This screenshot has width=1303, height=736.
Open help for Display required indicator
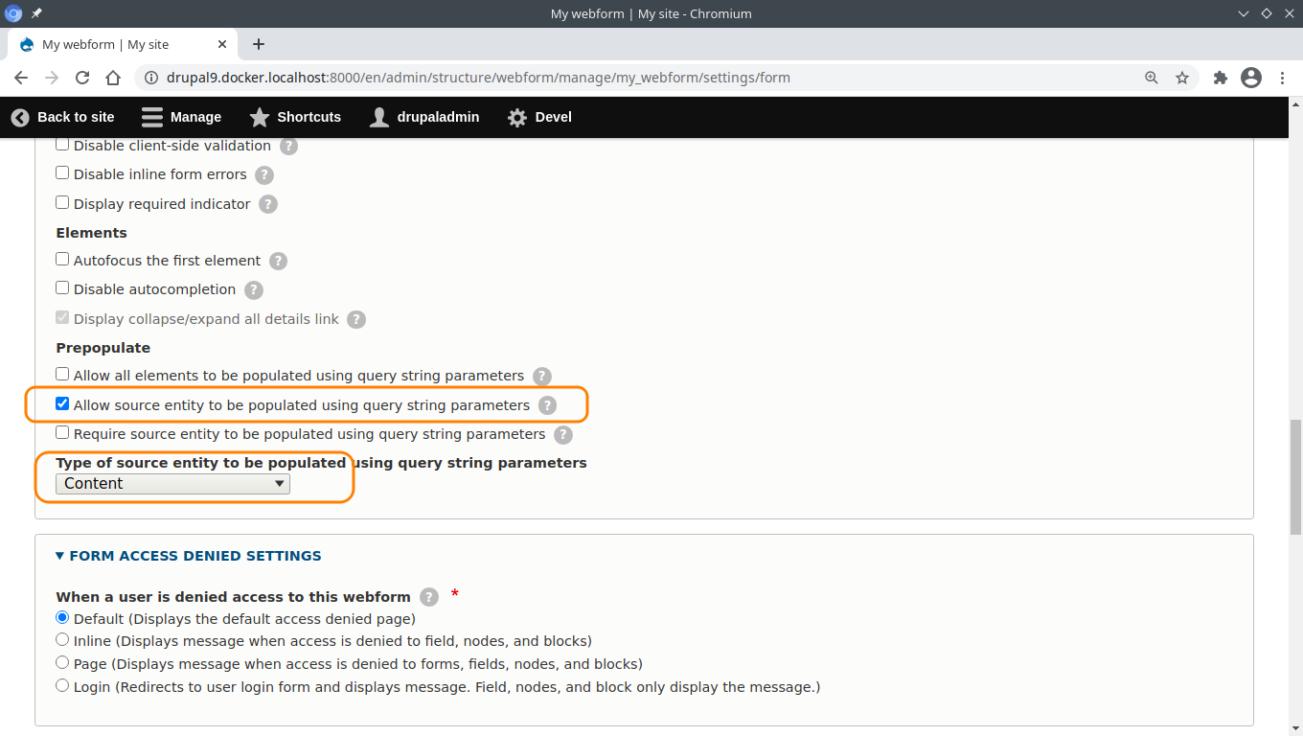click(x=268, y=204)
